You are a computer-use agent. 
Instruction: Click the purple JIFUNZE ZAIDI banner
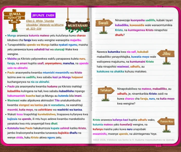[43, 15]
